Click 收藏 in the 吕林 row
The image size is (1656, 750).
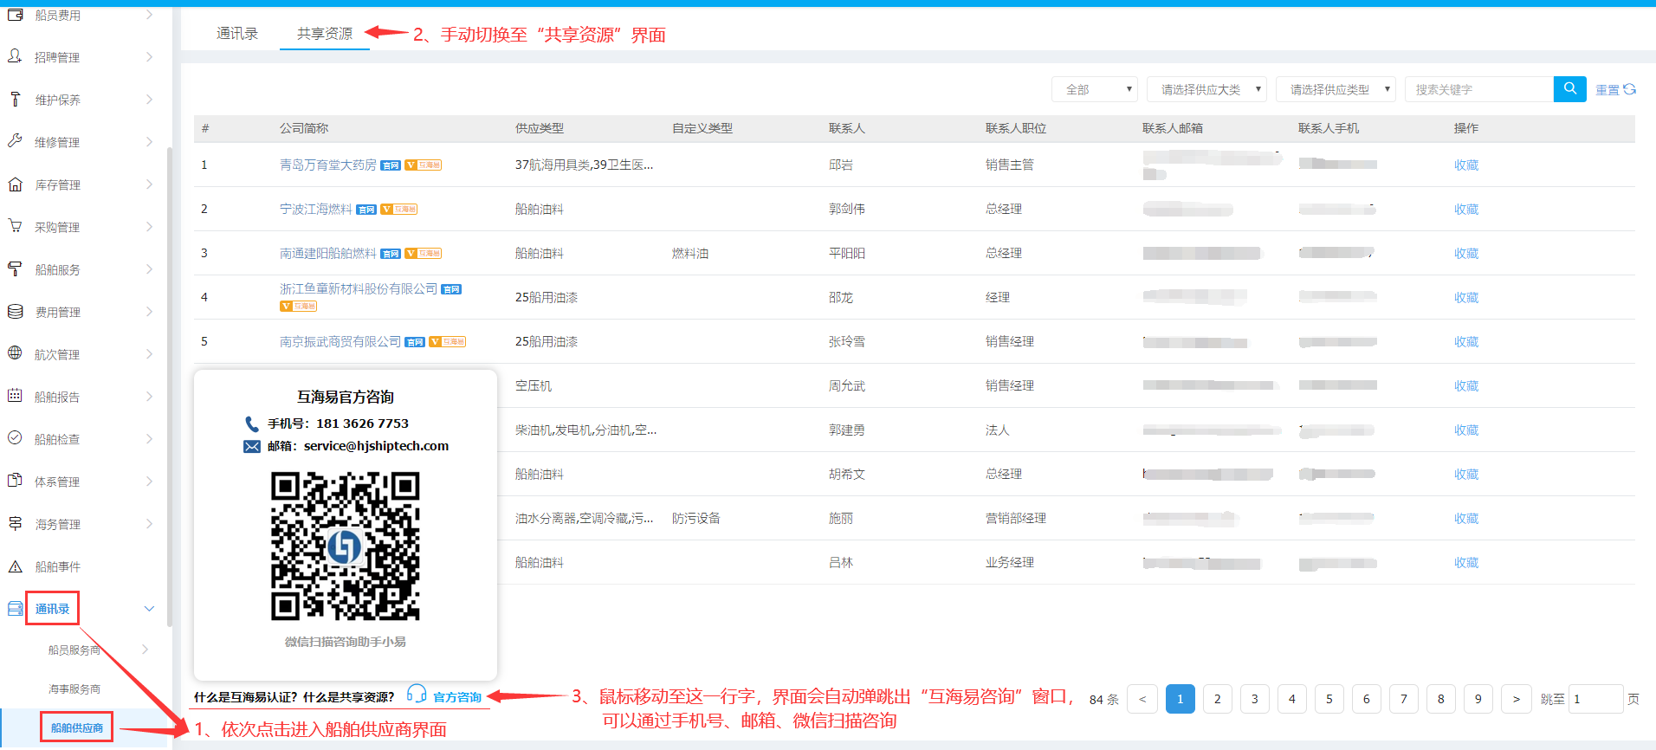point(1466,562)
